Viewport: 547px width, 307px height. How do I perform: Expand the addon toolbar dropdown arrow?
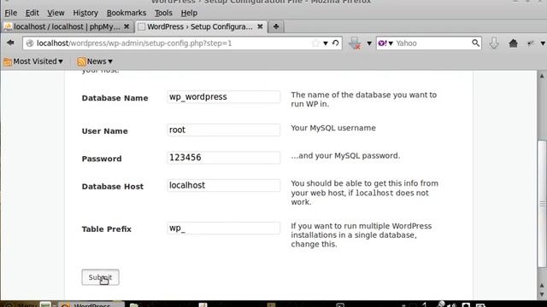click(x=369, y=43)
